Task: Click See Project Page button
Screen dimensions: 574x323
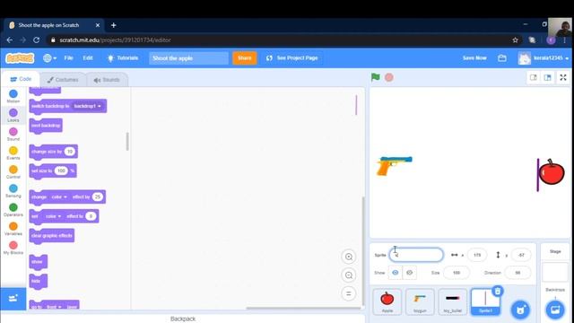Action: coord(292,57)
